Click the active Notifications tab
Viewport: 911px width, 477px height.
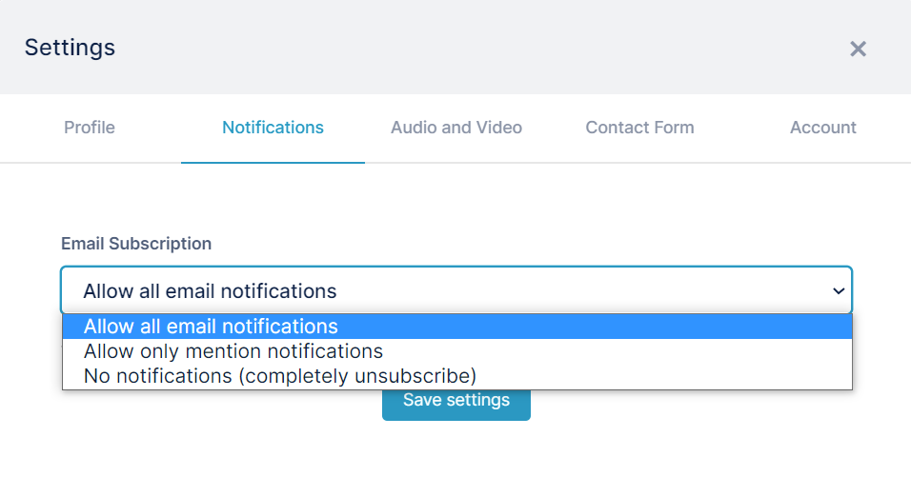point(273,128)
